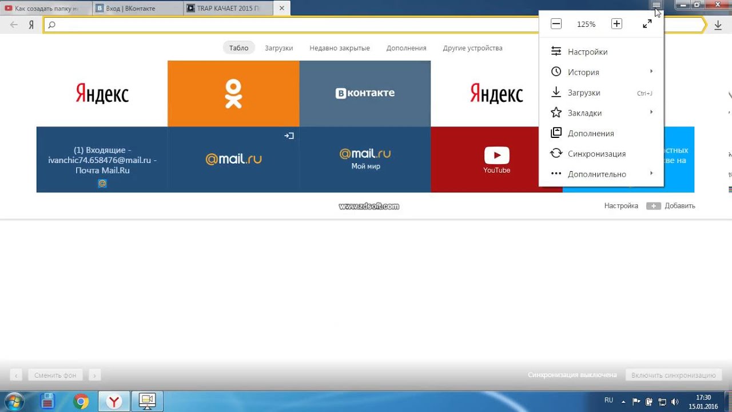Decrease zoom with the minus button
The width and height of the screenshot is (732, 412).
[556, 24]
